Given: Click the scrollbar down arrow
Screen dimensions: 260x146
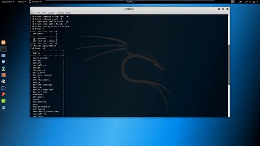Looking at the screenshot, I should coord(229,116).
